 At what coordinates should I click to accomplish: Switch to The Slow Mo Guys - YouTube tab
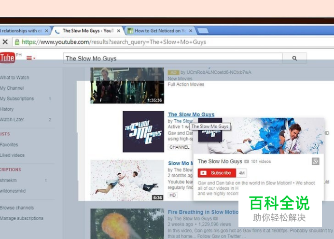(x=88, y=31)
